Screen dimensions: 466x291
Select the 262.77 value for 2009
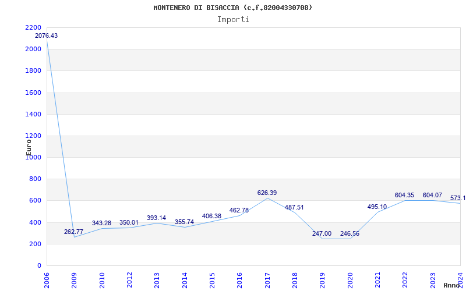[x=74, y=232]
